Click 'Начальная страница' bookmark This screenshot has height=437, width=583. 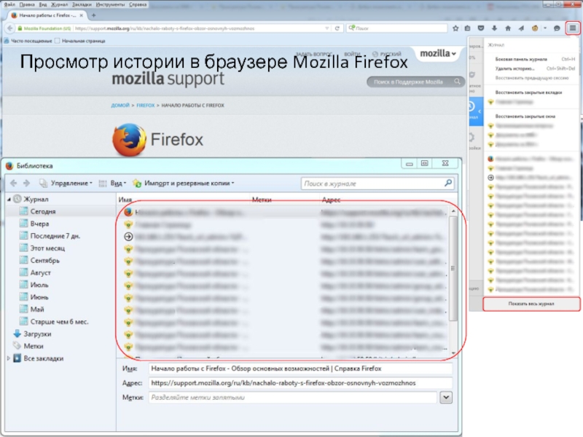80,41
